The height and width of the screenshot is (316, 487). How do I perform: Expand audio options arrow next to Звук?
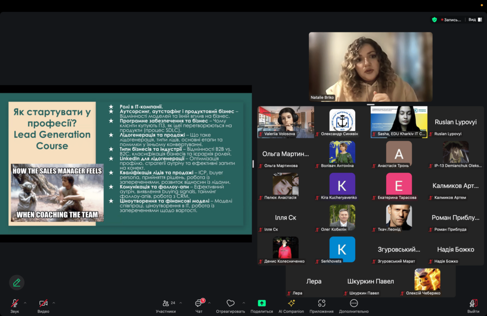(x=25, y=303)
